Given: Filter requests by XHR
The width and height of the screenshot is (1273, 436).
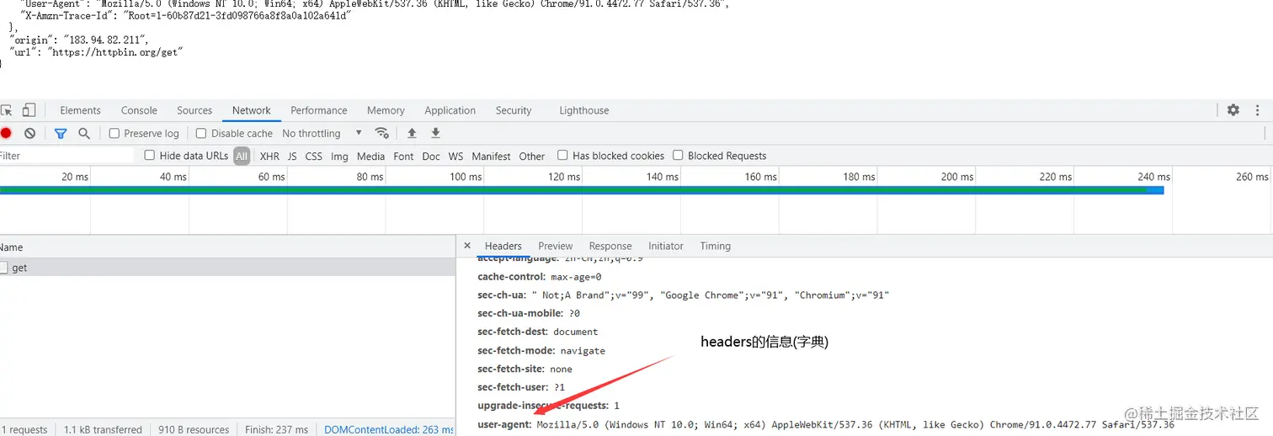Looking at the screenshot, I should click(x=269, y=156).
